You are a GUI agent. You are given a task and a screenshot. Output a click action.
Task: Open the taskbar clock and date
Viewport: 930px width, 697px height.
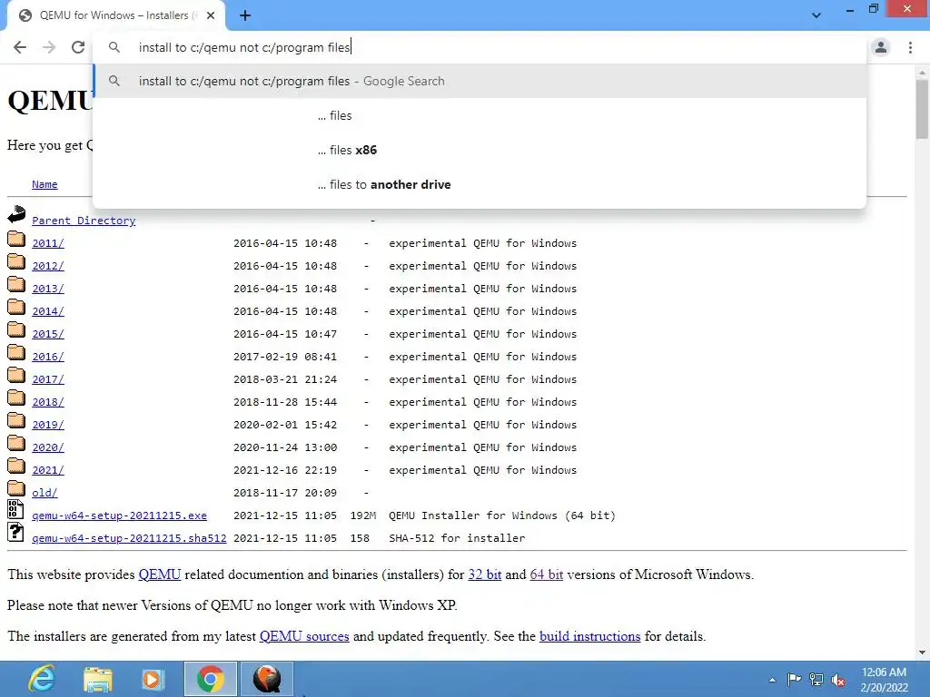(x=884, y=680)
